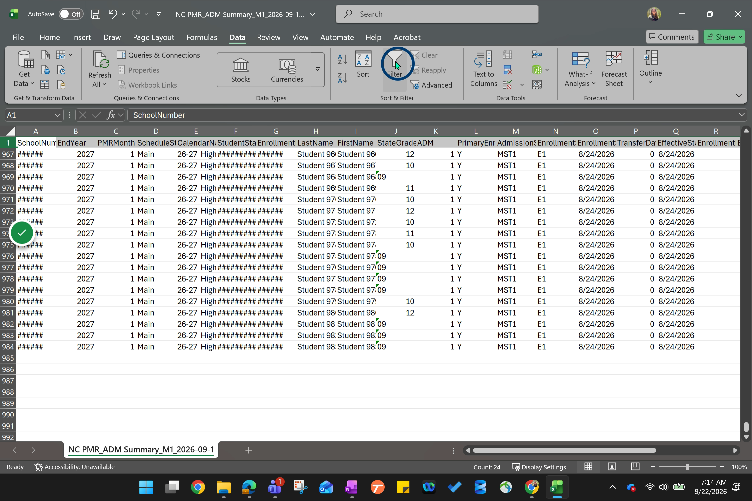Switch to the Review tab

269,37
